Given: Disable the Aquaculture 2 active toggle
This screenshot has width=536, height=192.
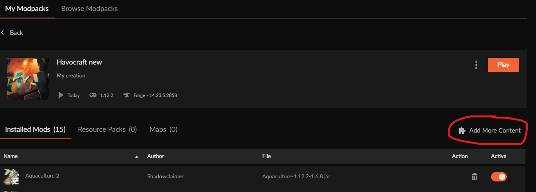Looking at the screenshot, I should pos(498,177).
